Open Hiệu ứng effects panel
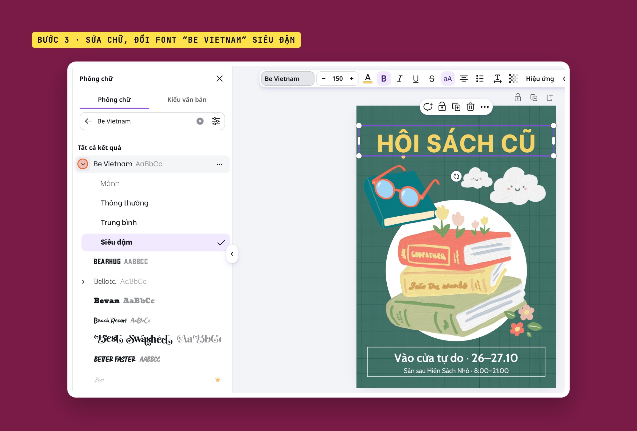The width and height of the screenshot is (637, 431). (540, 79)
